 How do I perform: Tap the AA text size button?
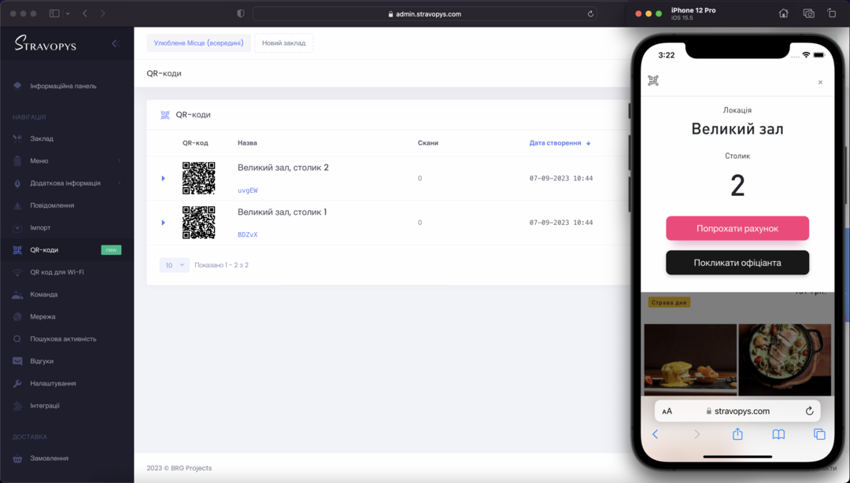(667, 411)
